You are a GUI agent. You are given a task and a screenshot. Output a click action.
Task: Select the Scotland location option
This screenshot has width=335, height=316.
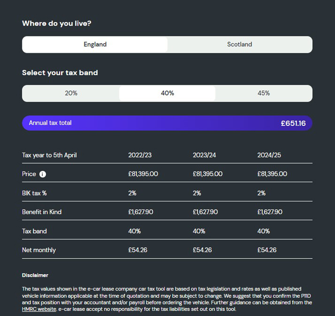point(239,44)
